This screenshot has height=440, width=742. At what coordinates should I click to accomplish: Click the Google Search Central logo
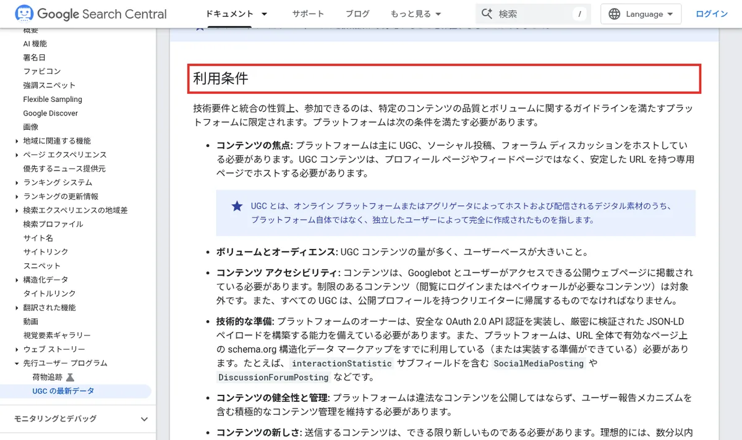pyautogui.click(x=91, y=14)
